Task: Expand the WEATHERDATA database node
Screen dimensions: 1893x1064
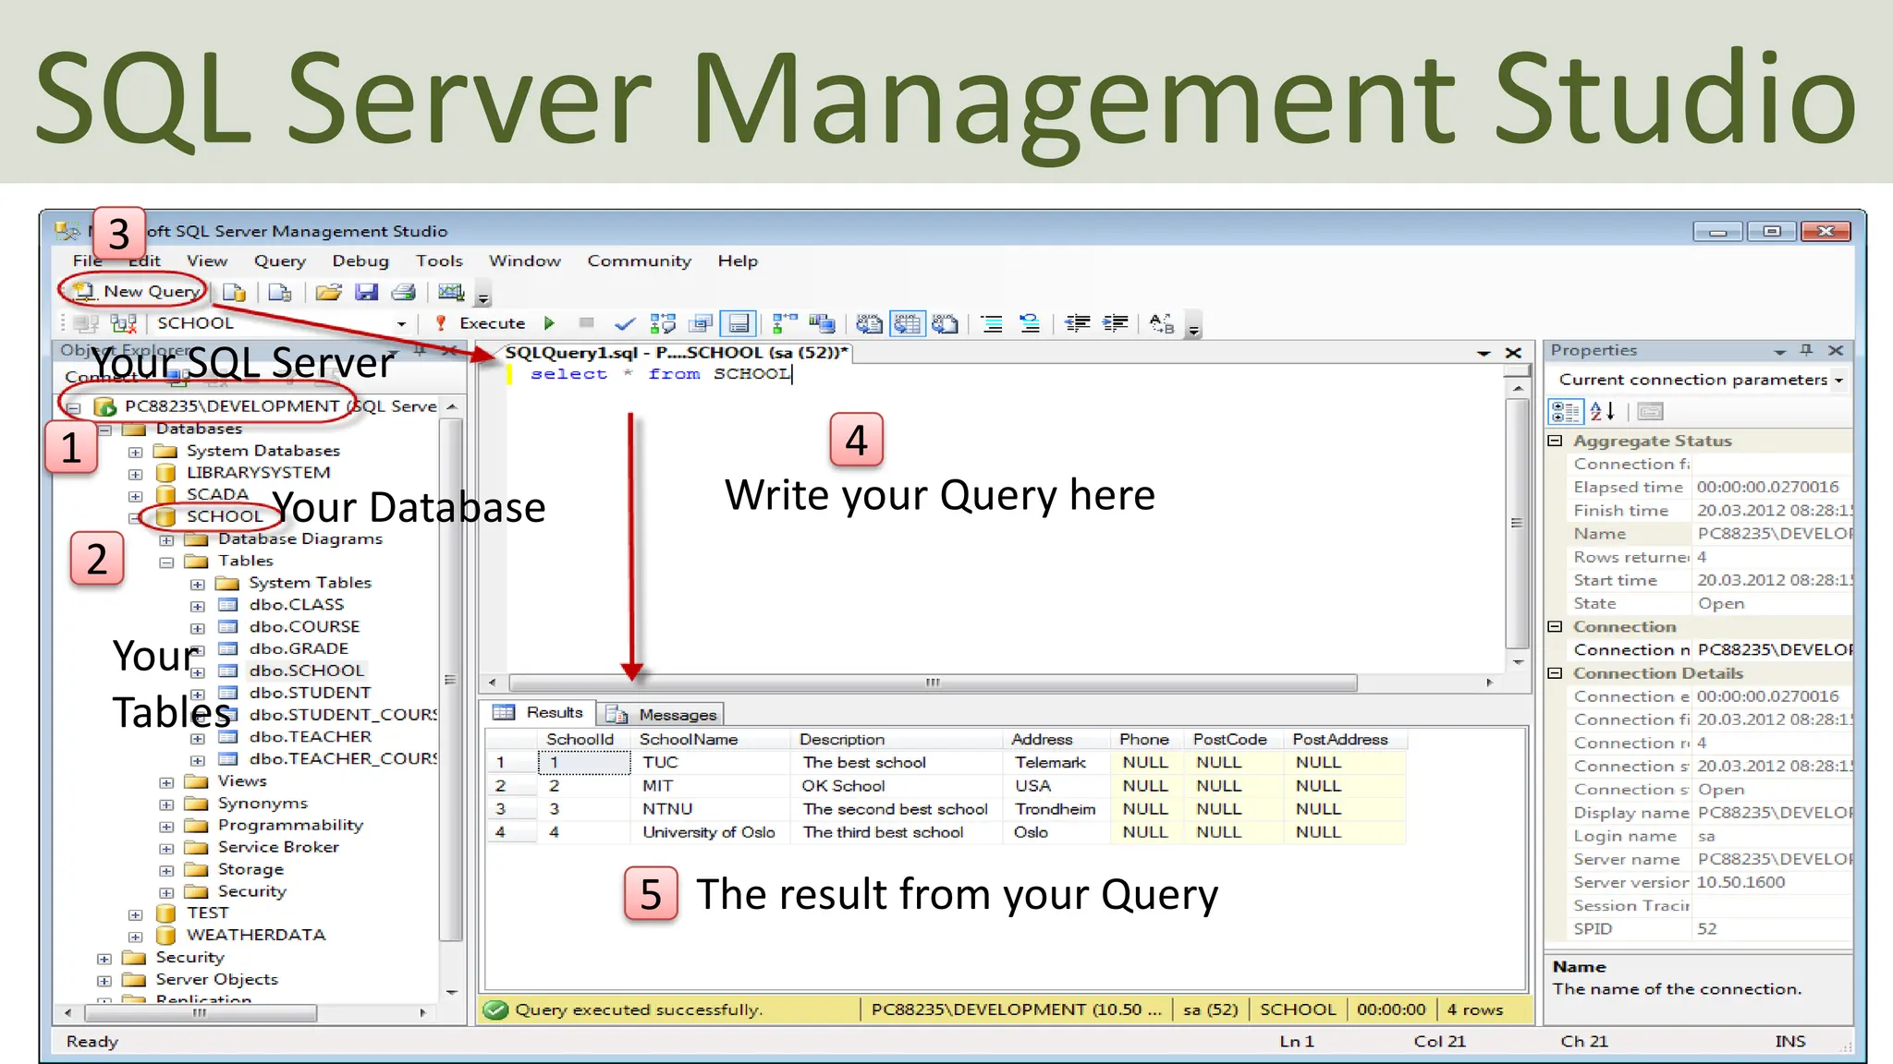Action: (x=135, y=936)
